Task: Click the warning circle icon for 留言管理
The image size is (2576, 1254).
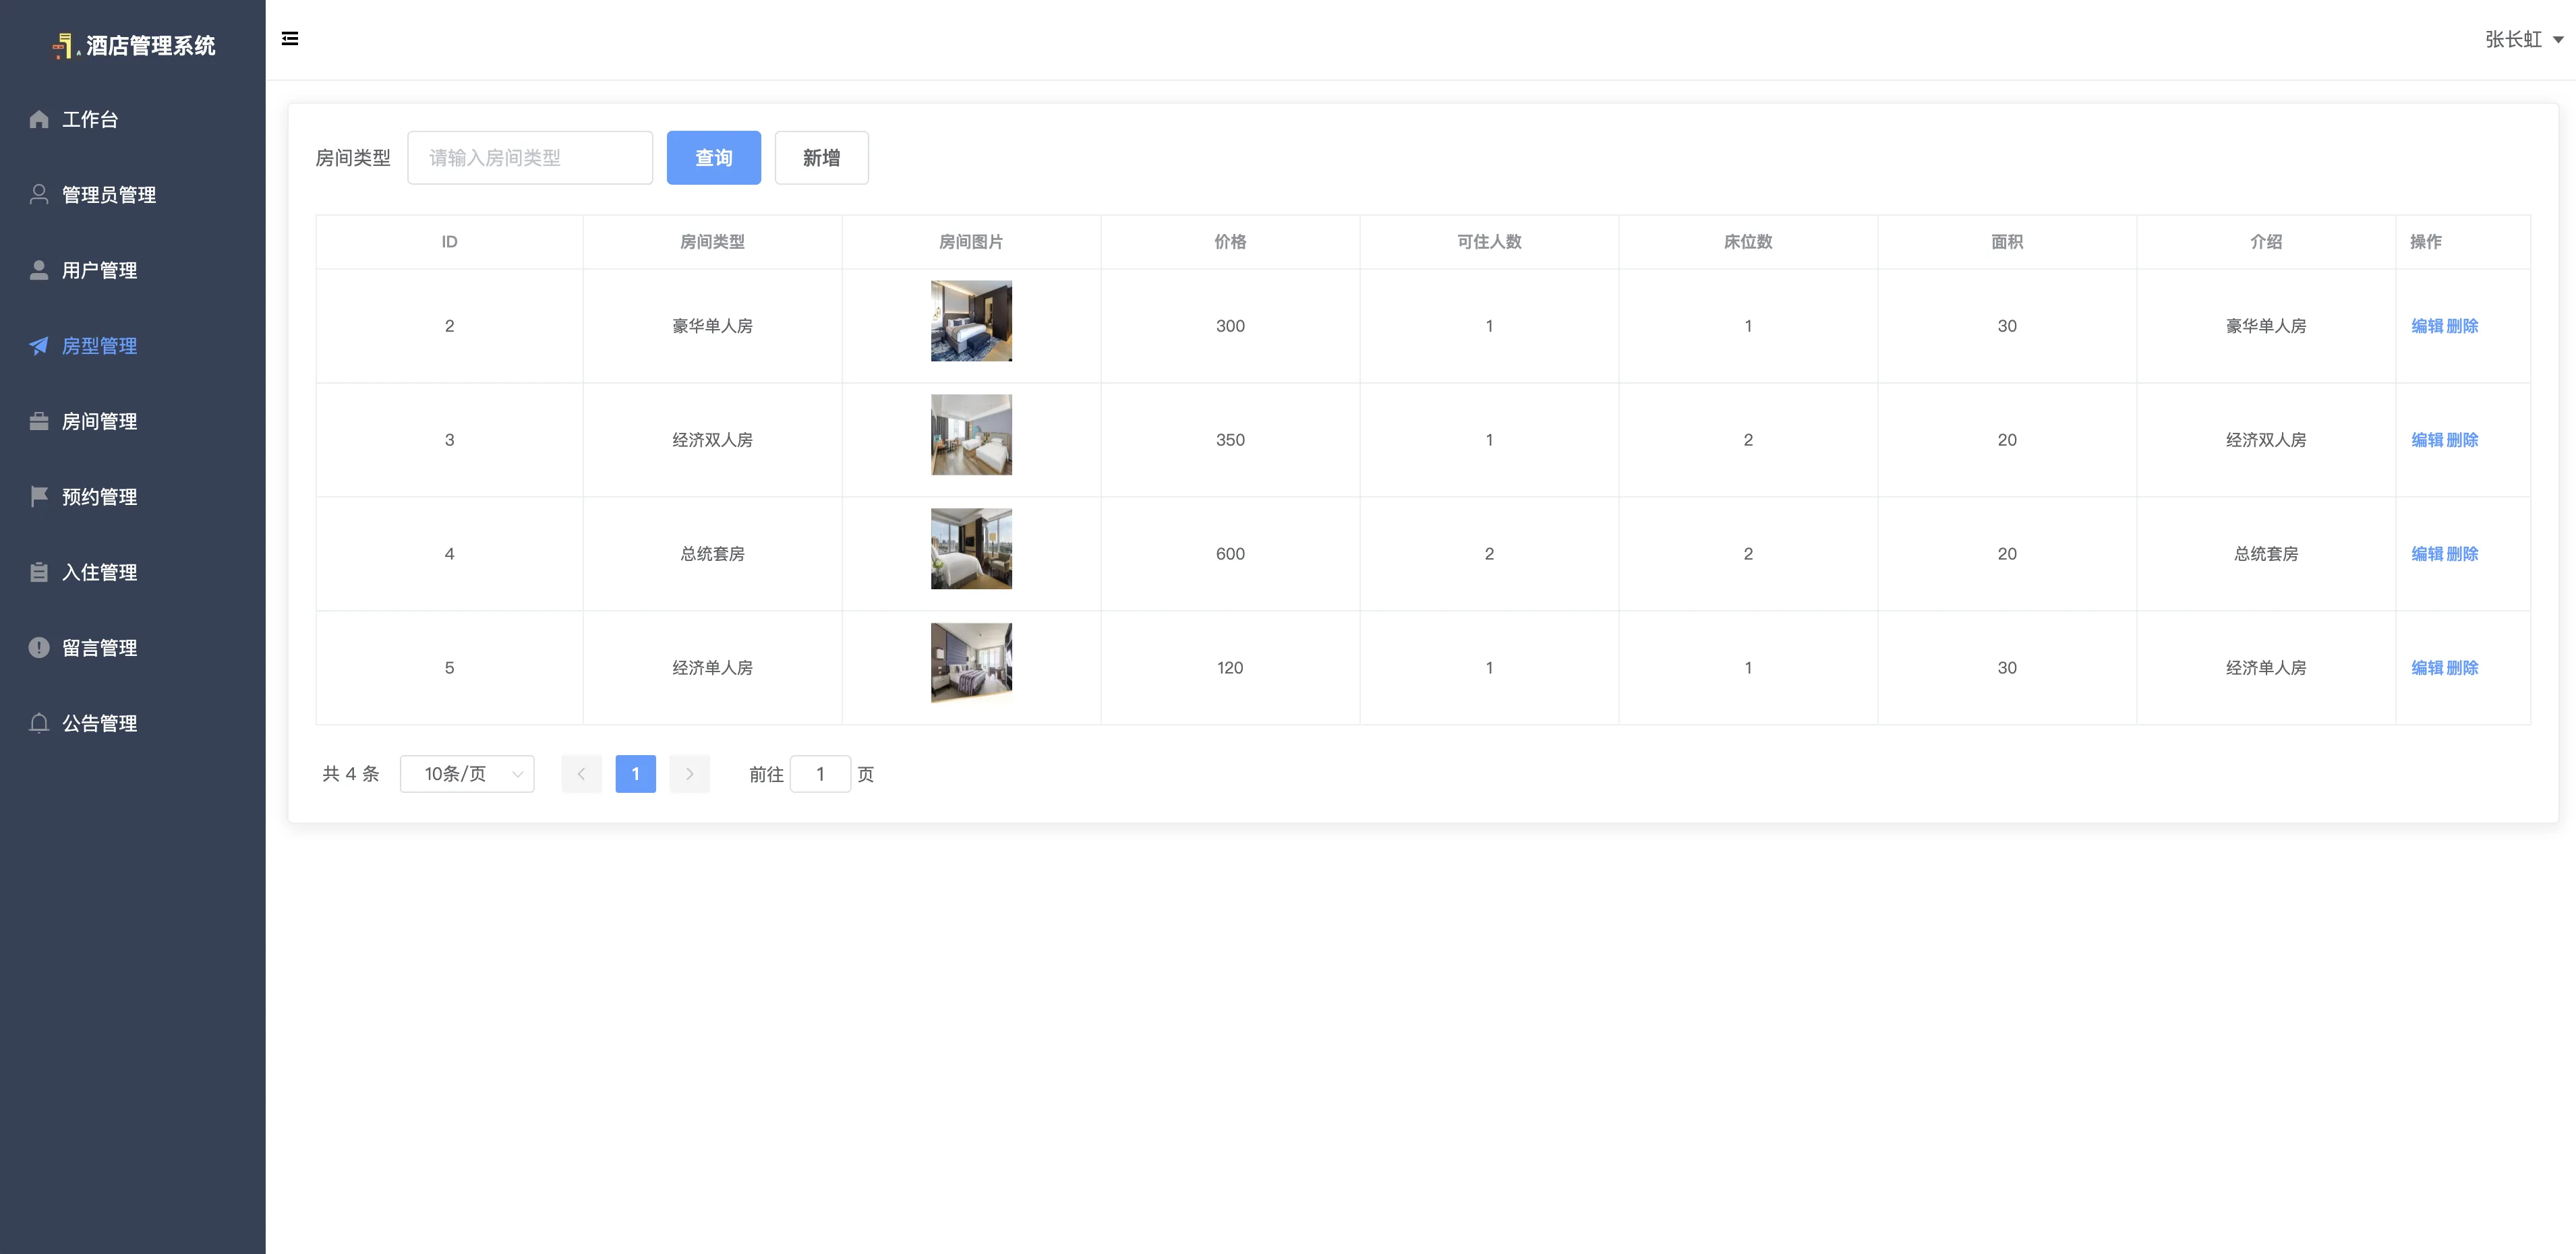Action: [x=39, y=648]
